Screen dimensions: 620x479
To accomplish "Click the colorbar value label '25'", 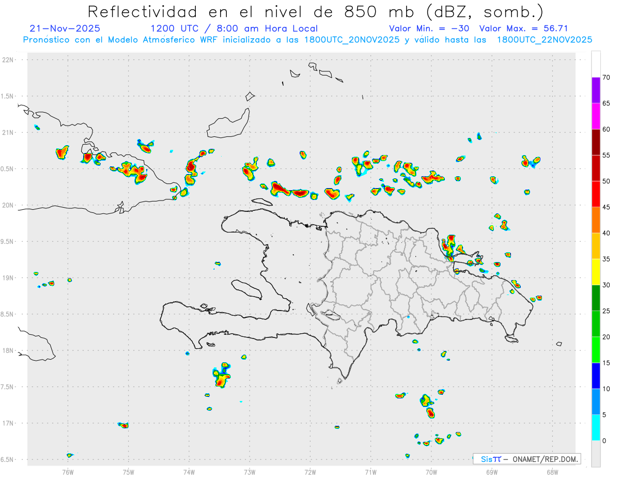I will [607, 311].
